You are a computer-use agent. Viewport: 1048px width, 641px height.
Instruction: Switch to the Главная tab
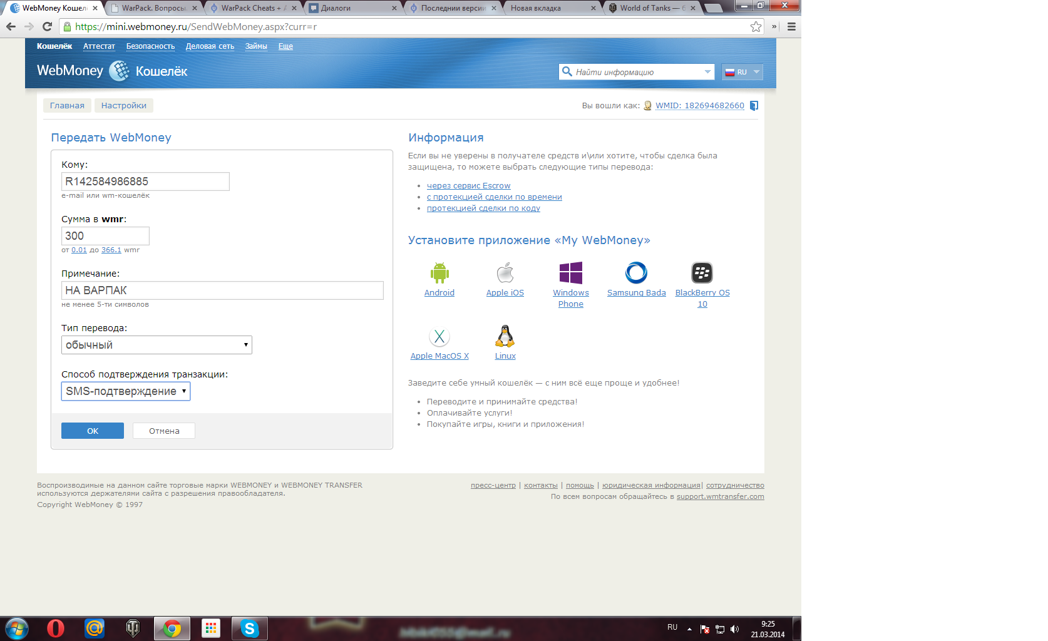[x=67, y=105]
